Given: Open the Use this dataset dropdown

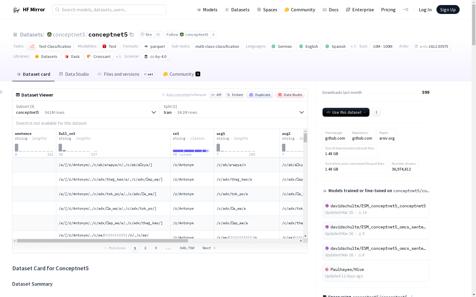Looking at the screenshot, I should tap(346, 112).
